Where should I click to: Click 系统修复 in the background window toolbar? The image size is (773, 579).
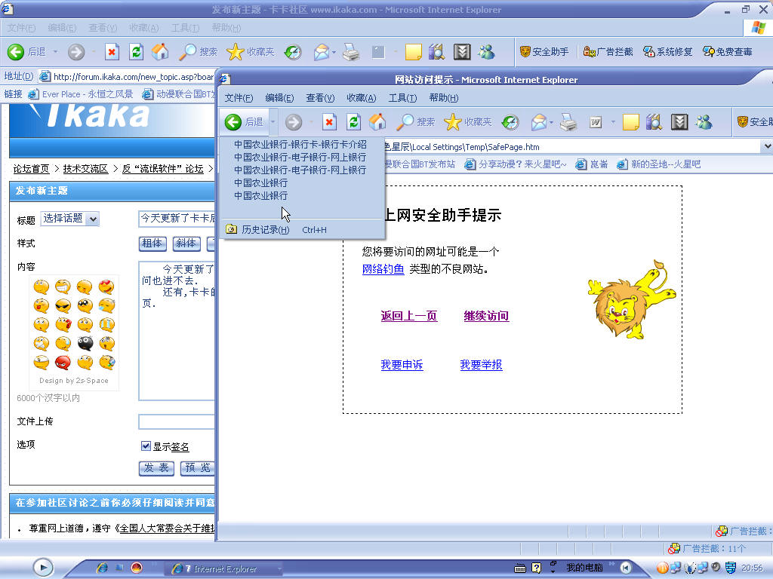(668, 52)
